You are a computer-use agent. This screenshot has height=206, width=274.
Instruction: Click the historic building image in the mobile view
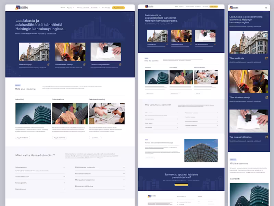click(x=249, y=42)
